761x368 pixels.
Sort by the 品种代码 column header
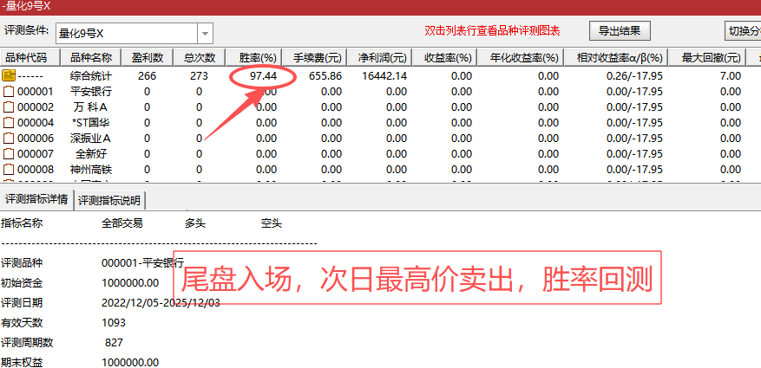click(x=30, y=58)
